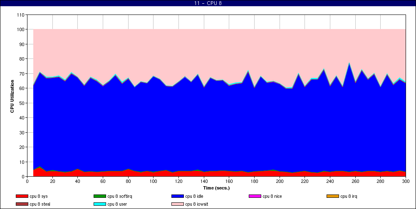Click the 100 tick on the y-axis
This screenshot has height=209, width=416.
point(22,29)
